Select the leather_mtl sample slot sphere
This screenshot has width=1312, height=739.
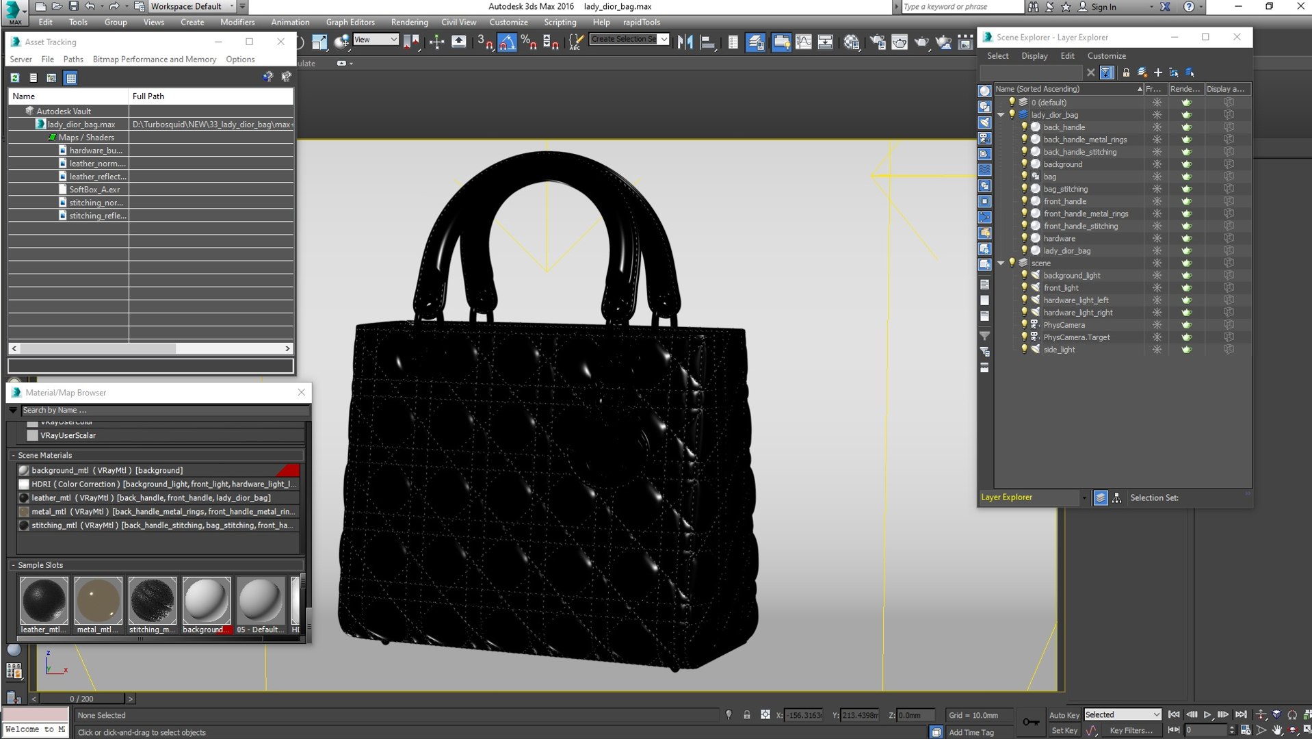pos(44,600)
